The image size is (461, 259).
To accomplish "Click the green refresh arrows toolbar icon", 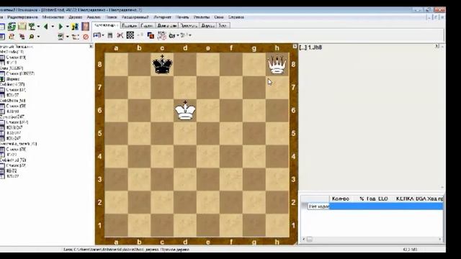I will tap(12, 27).
